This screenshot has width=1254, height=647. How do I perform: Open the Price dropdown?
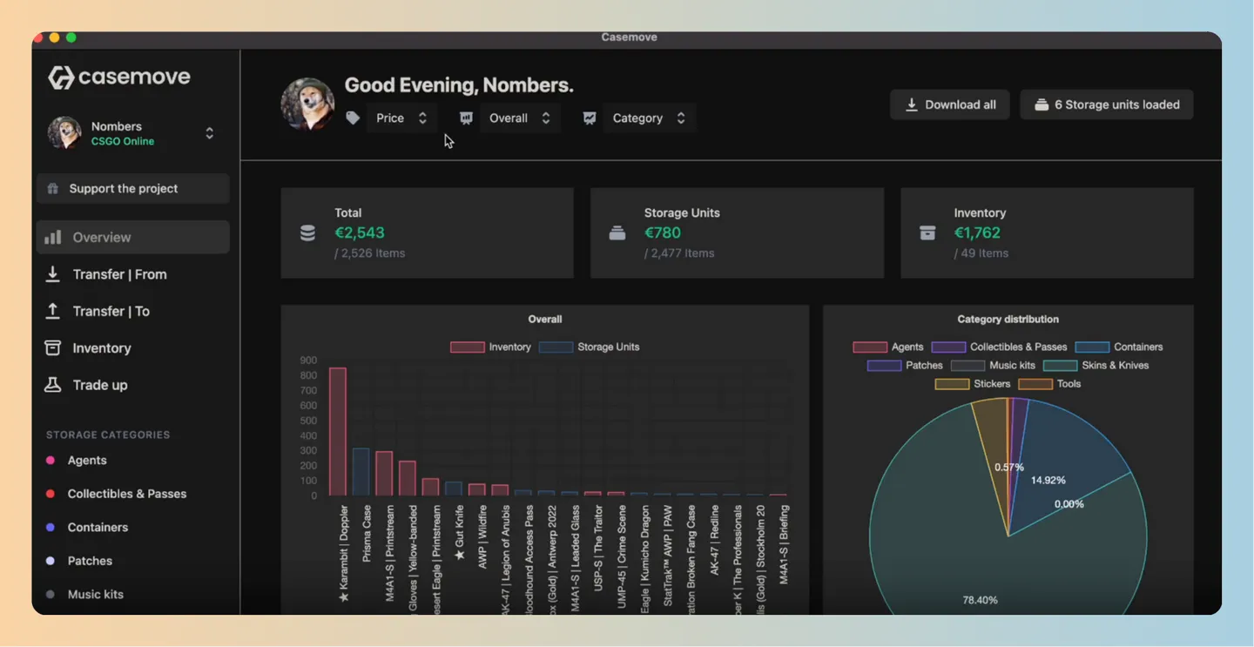point(401,118)
